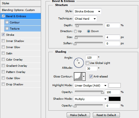Click the black shadow color swatch

(x=115, y=99)
